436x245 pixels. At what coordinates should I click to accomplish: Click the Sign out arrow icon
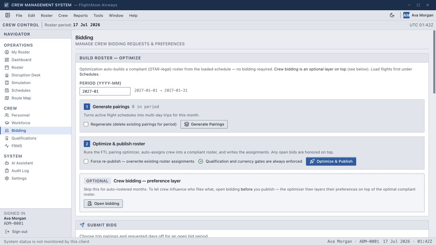pos(7,232)
